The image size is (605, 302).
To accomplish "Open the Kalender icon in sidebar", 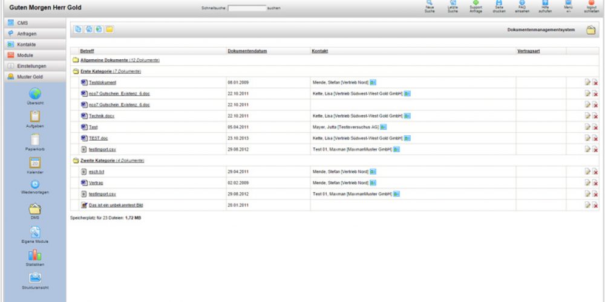I will tap(35, 163).
